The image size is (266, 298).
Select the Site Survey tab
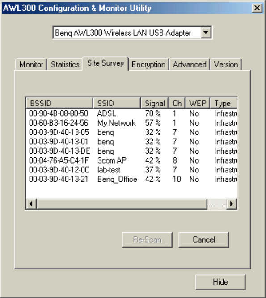[106, 63]
